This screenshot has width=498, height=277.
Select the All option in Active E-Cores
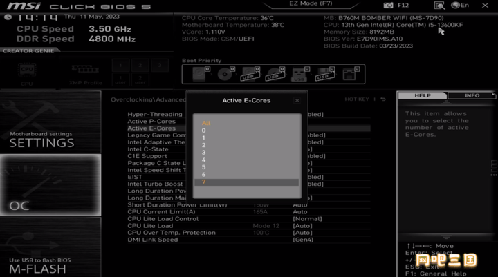tap(246, 123)
